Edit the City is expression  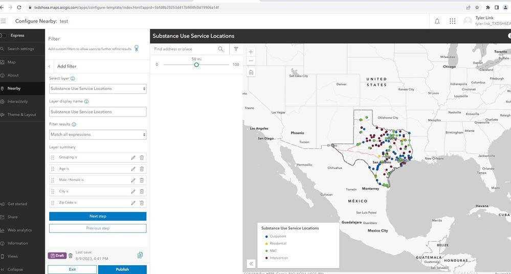133,192
